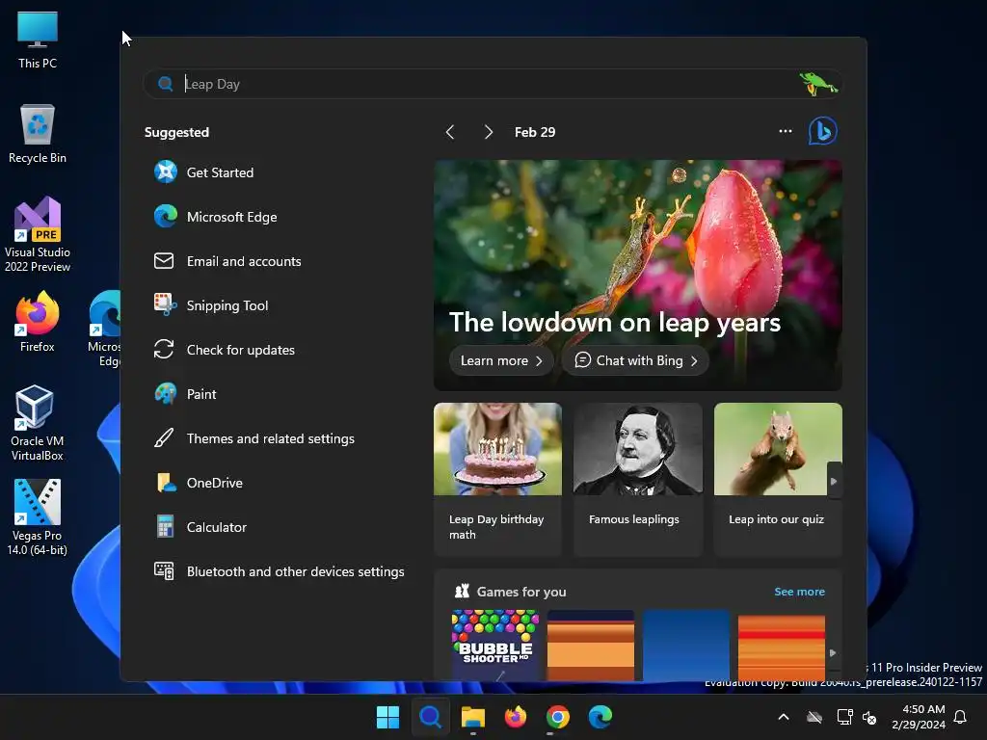Click the Search button on taskbar
987x740 pixels.
pos(431,717)
